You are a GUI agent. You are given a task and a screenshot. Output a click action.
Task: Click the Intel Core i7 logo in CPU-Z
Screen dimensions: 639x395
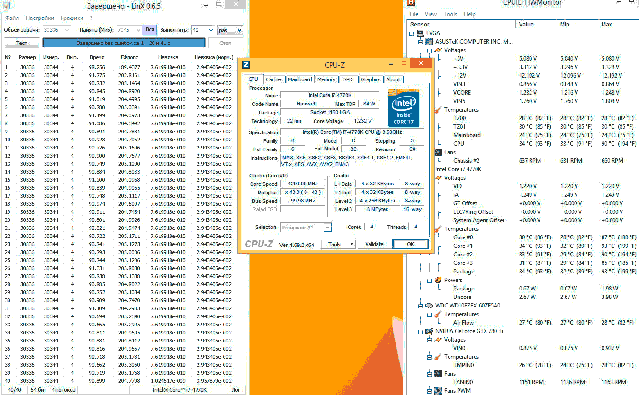coord(403,107)
